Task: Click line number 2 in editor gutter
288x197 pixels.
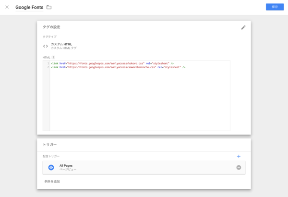Action: [48, 67]
